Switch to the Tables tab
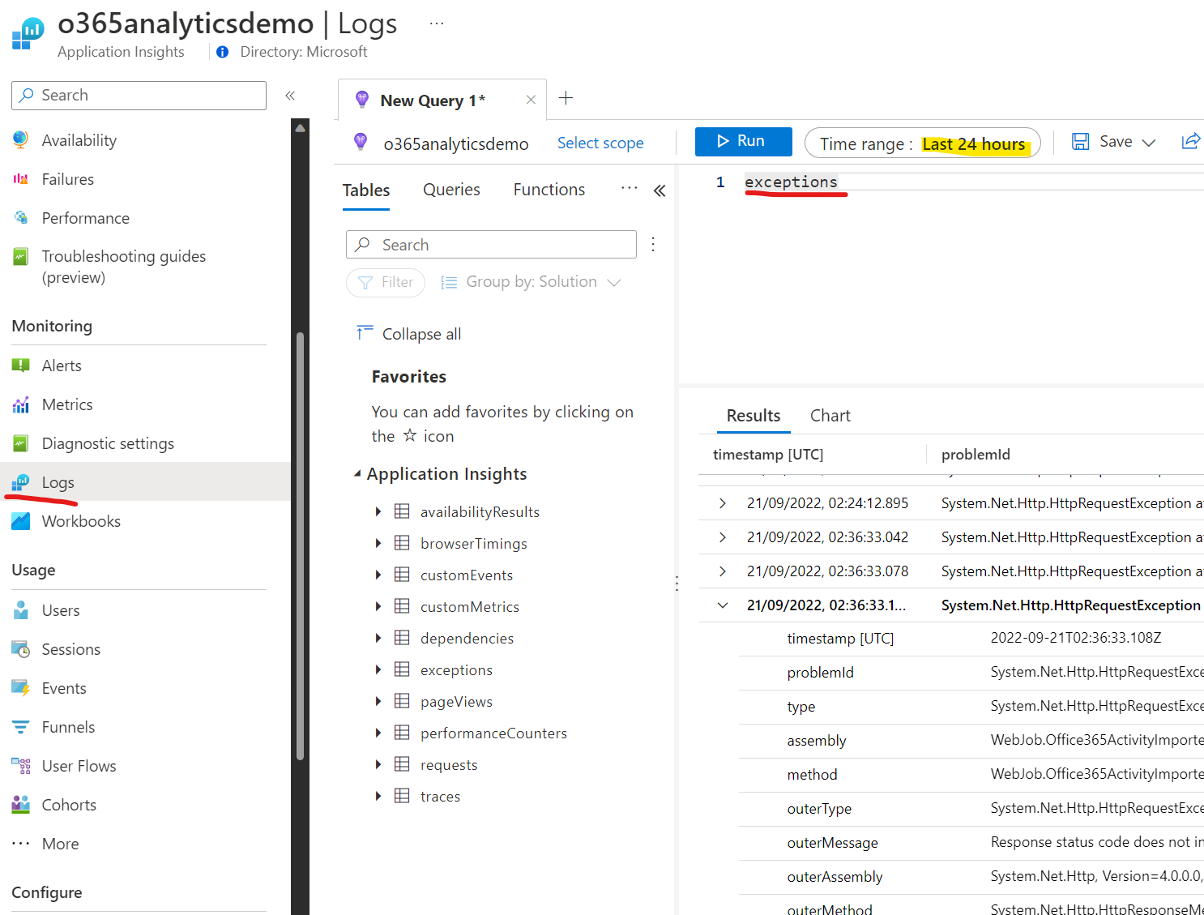 [366, 190]
